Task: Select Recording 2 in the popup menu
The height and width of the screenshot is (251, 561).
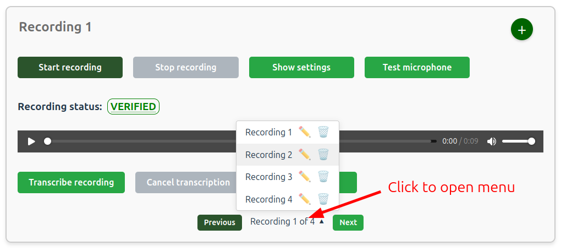Action: 268,155
